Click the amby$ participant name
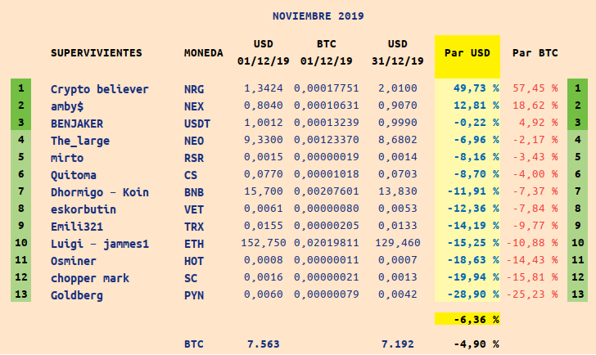This screenshot has width=596, height=355. [67, 106]
